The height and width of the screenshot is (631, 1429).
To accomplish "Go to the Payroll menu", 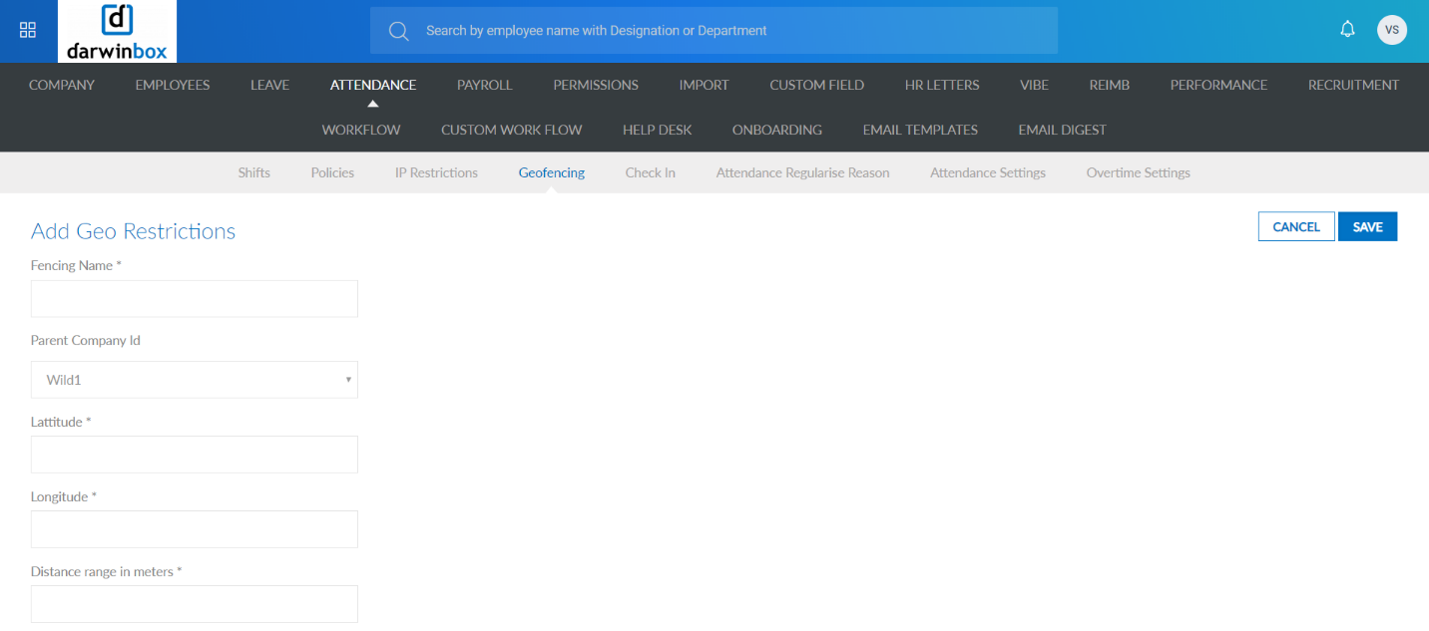I will tap(484, 85).
